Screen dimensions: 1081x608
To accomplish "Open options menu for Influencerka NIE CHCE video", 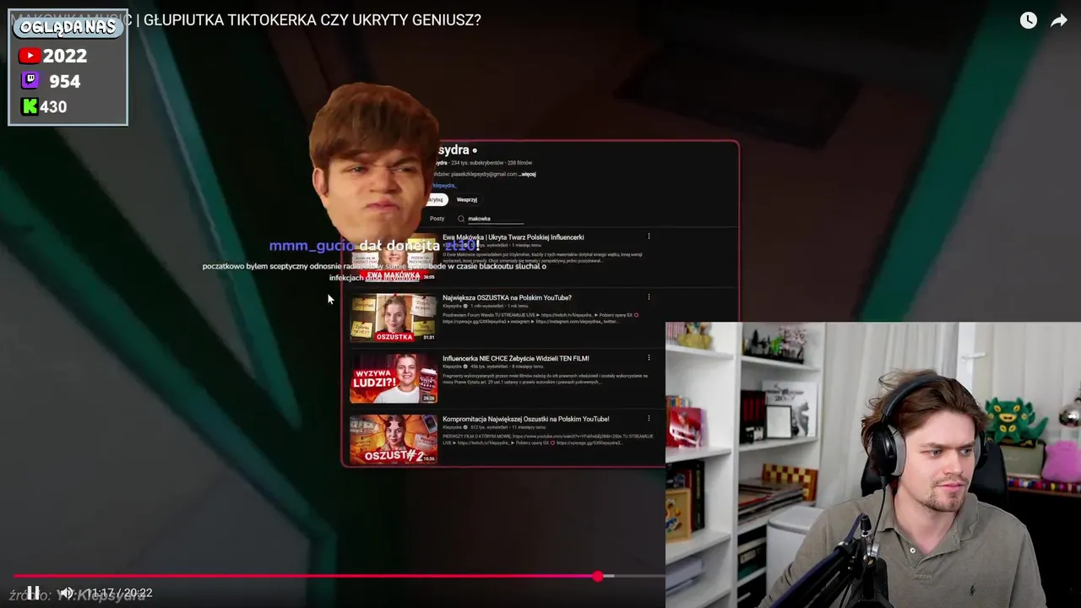I will point(649,358).
